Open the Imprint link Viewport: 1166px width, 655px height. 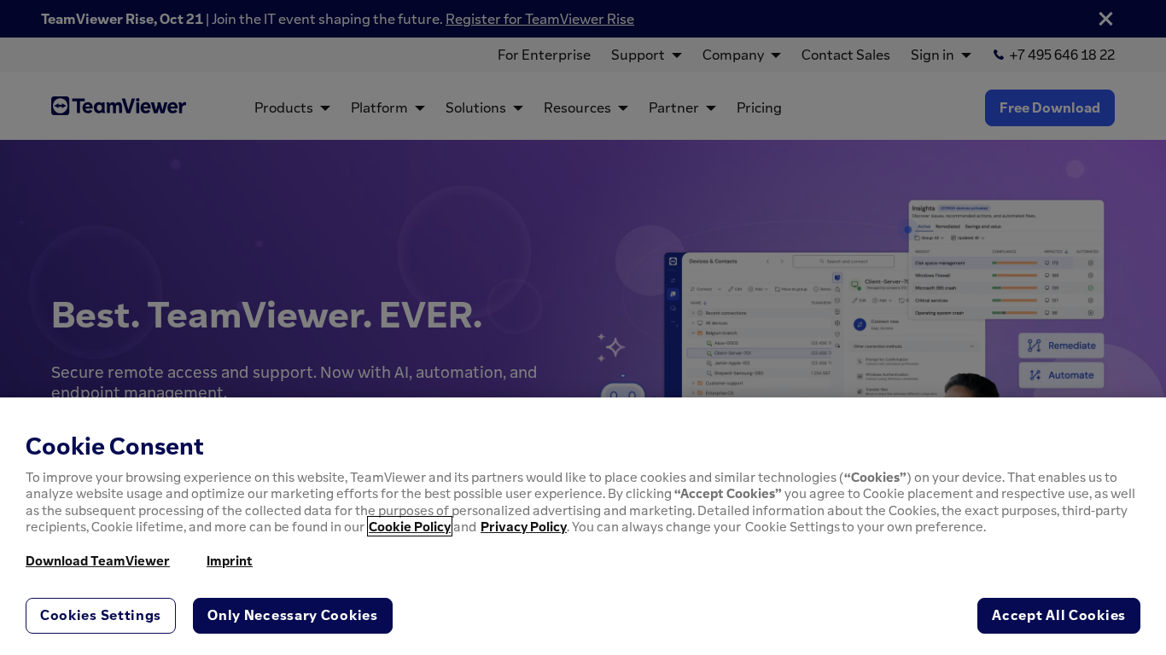coord(229,560)
